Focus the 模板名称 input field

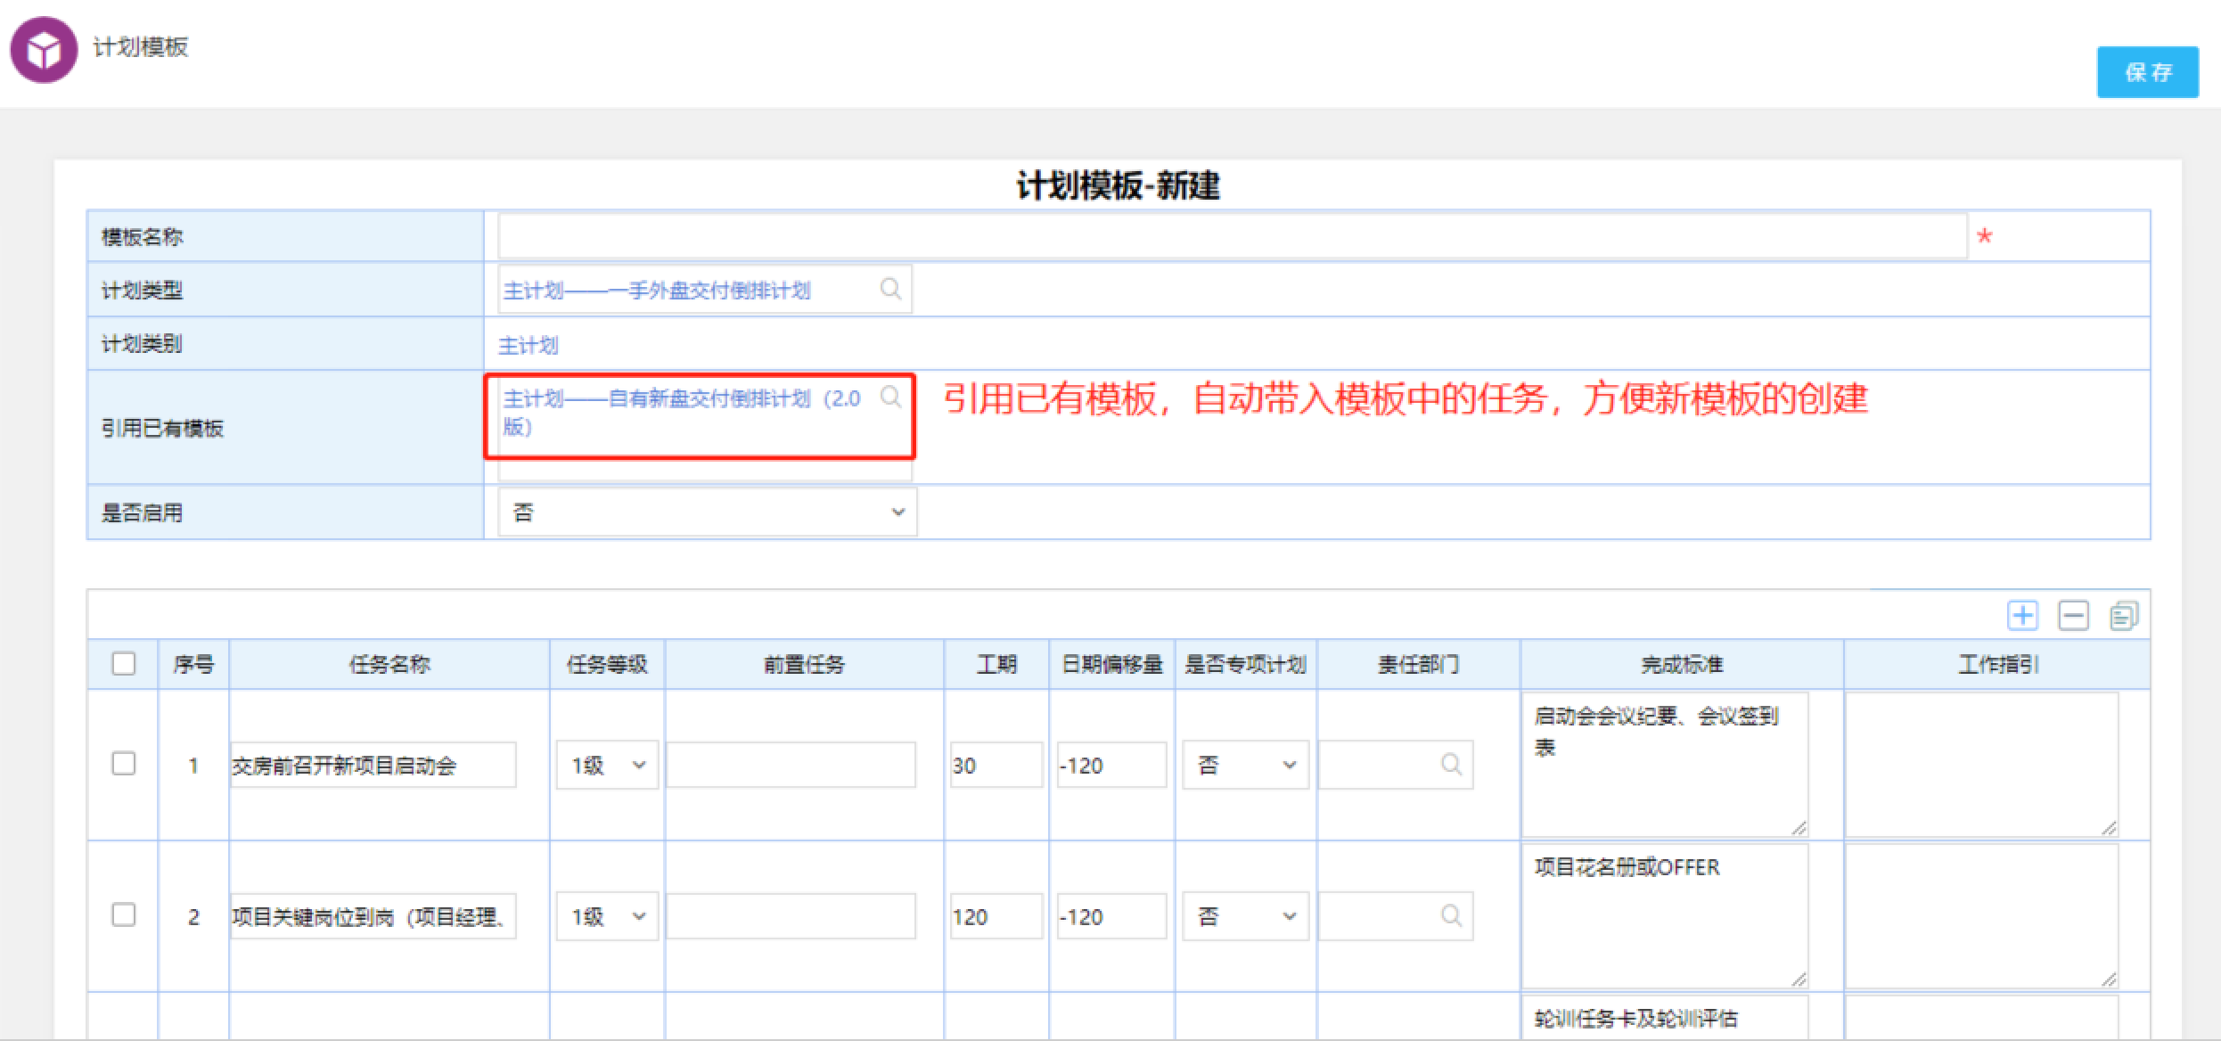tap(1232, 236)
